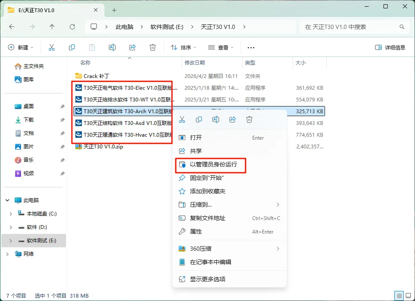Viewport: 415px width, 301px height.
Task: Select 复制文件地址
Action: (x=230, y=218)
